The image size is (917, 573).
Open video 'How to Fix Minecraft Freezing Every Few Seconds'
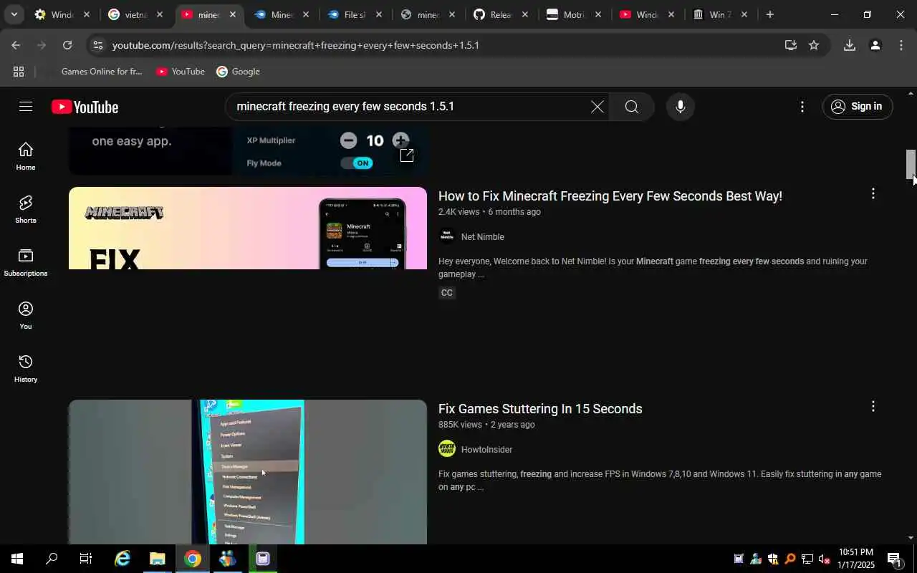[610, 196]
